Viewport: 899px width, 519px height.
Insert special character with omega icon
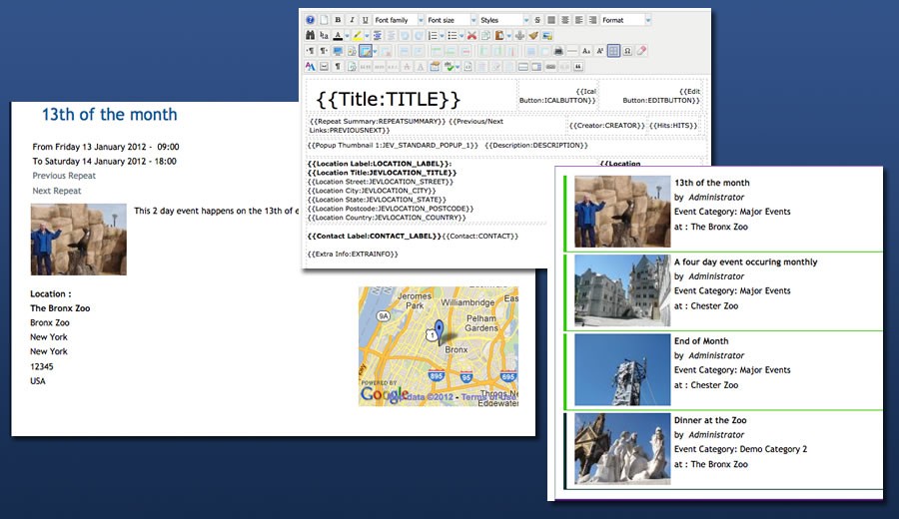click(627, 51)
